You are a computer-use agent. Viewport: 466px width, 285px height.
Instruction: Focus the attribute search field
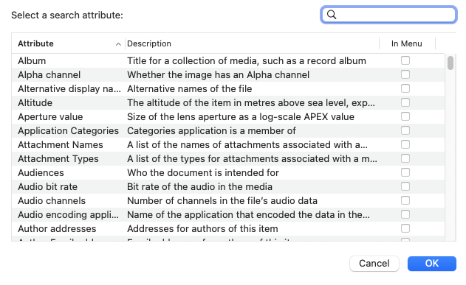pos(388,15)
